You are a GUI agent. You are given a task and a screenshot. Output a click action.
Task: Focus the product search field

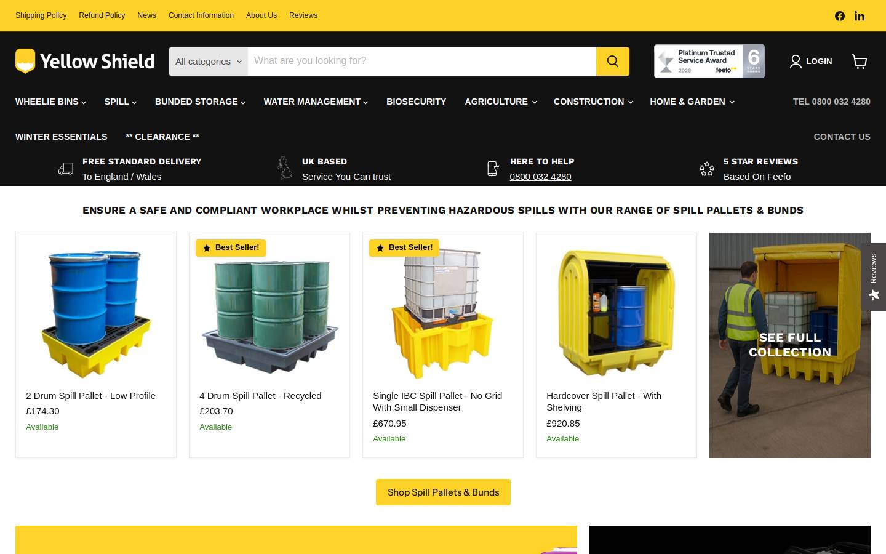422,62
